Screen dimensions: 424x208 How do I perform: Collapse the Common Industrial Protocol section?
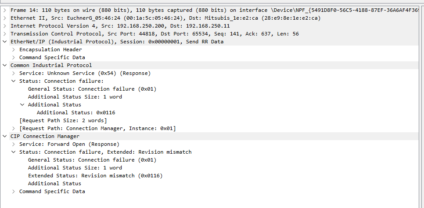click(4, 65)
